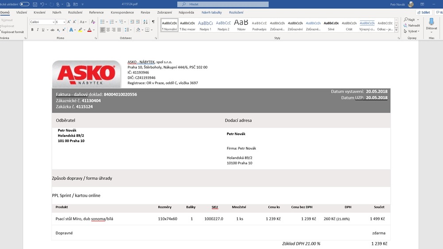Open the font color dropdown arrow
This screenshot has width=443, height=249.
[94, 30]
